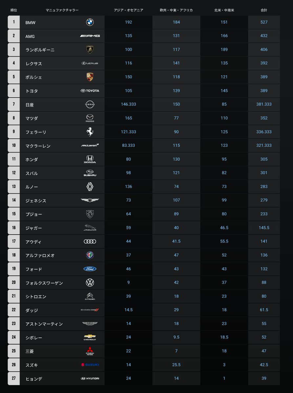Click Dodge's total 61.5
293x393 pixels.
264,310
